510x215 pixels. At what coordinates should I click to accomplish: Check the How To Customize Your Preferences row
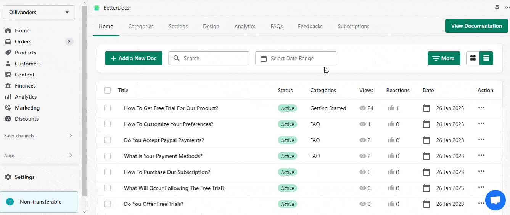click(107, 124)
